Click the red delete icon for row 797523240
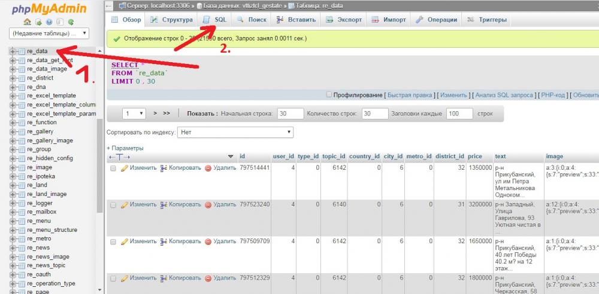Viewport: 599px width, 294px height. (208, 204)
